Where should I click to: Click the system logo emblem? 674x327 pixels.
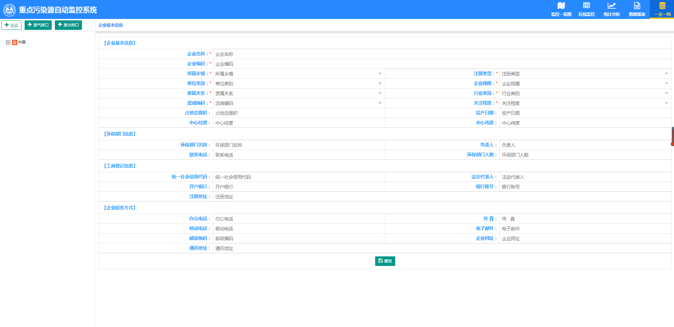[9, 9]
